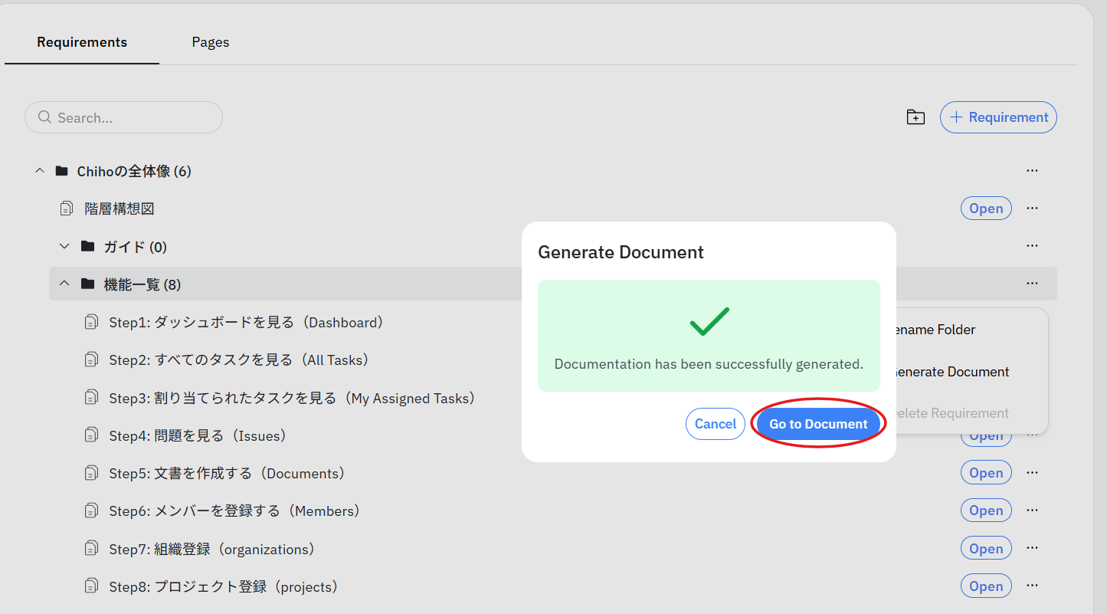Collapse the Chihoの全体像 folder
The width and height of the screenshot is (1107, 614).
(x=40, y=171)
